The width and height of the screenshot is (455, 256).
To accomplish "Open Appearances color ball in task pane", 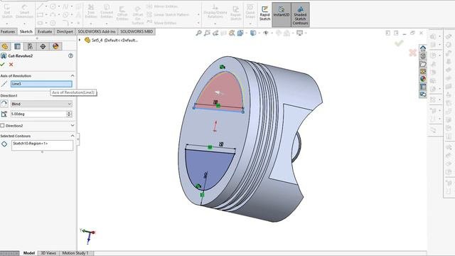I will (x=423, y=79).
